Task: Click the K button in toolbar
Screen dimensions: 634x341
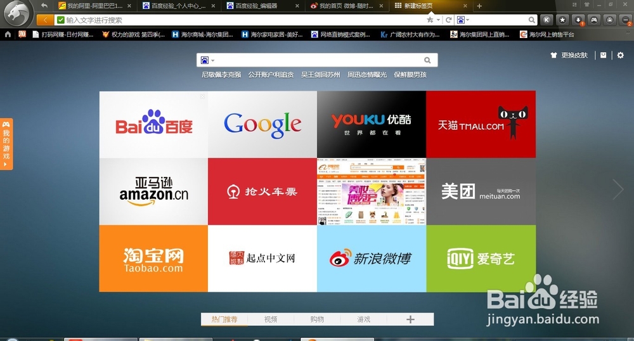Action: tap(547, 20)
